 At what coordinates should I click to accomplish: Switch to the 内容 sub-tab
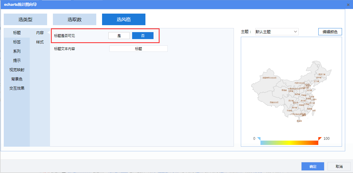[40, 33]
